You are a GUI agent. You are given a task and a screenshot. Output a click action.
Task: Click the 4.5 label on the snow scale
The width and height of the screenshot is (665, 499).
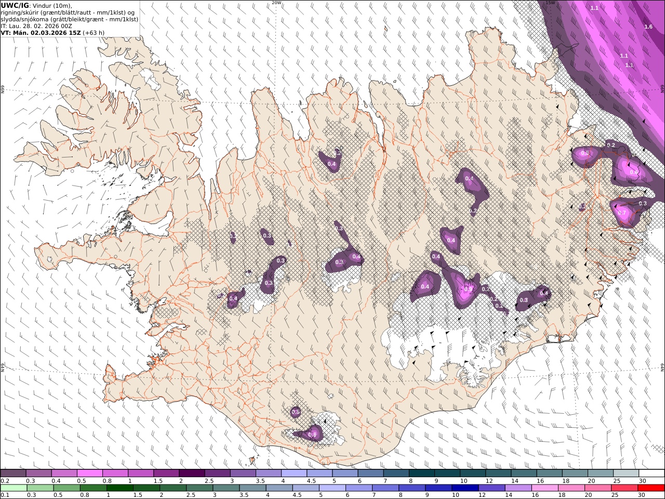(311, 481)
